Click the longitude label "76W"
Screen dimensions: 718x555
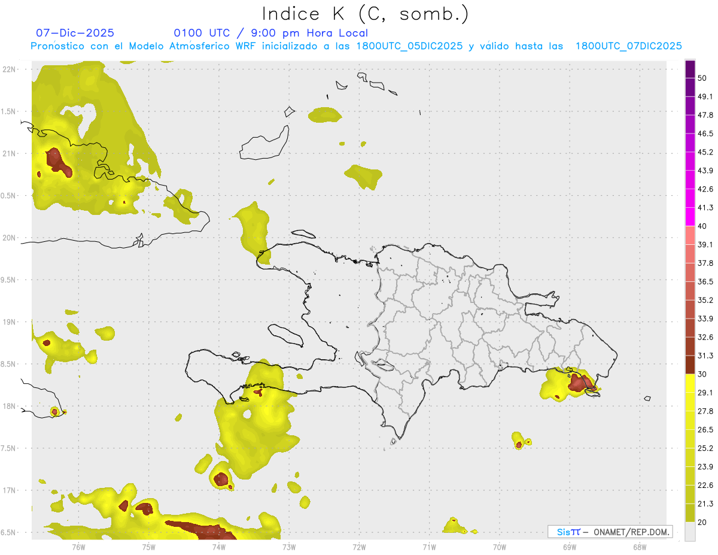(78, 547)
